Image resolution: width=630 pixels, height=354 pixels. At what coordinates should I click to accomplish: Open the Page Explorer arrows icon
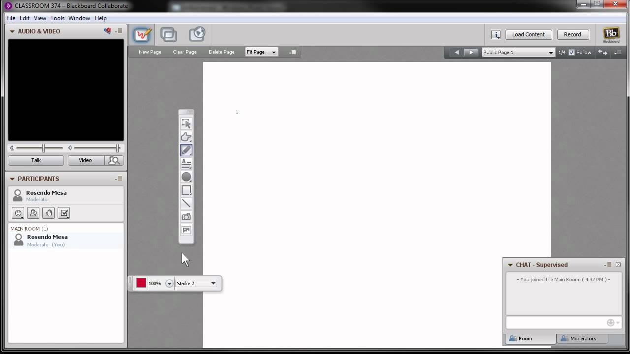pos(602,52)
